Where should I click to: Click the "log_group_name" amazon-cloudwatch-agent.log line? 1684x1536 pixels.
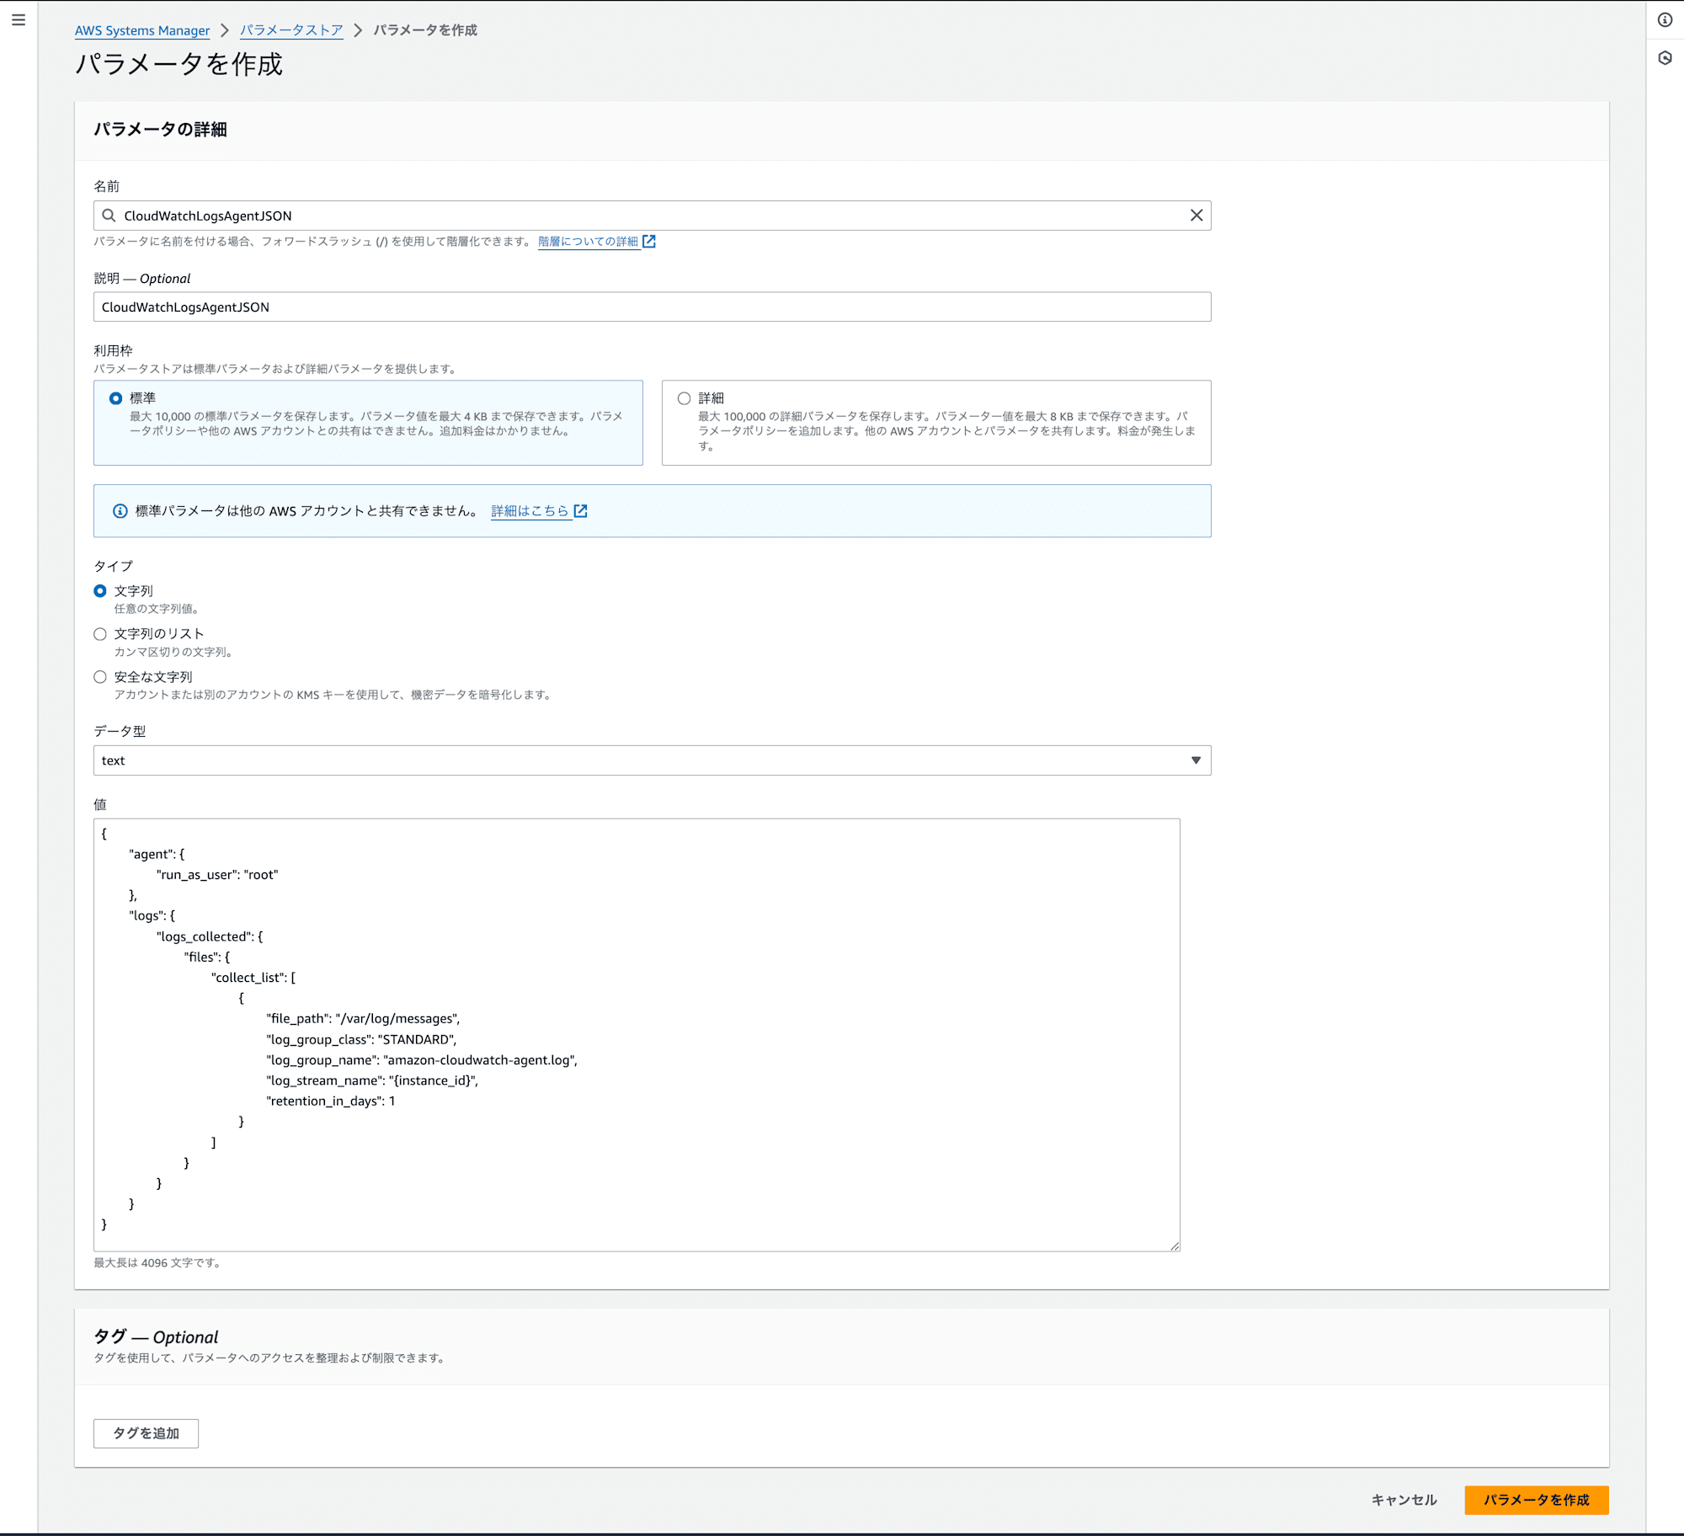pyautogui.click(x=422, y=1060)
